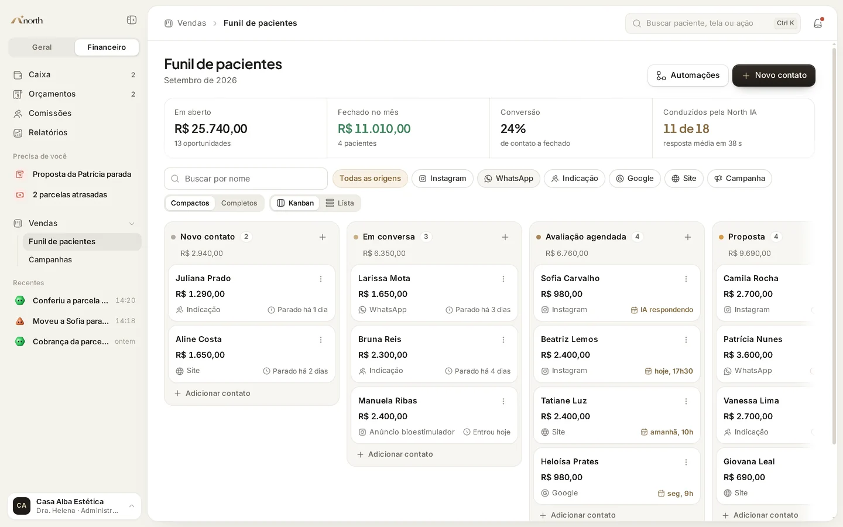The width and height of the screenshot is (843, 527).
Task: Switch to Financeiro mode
Action: point(107,47)
